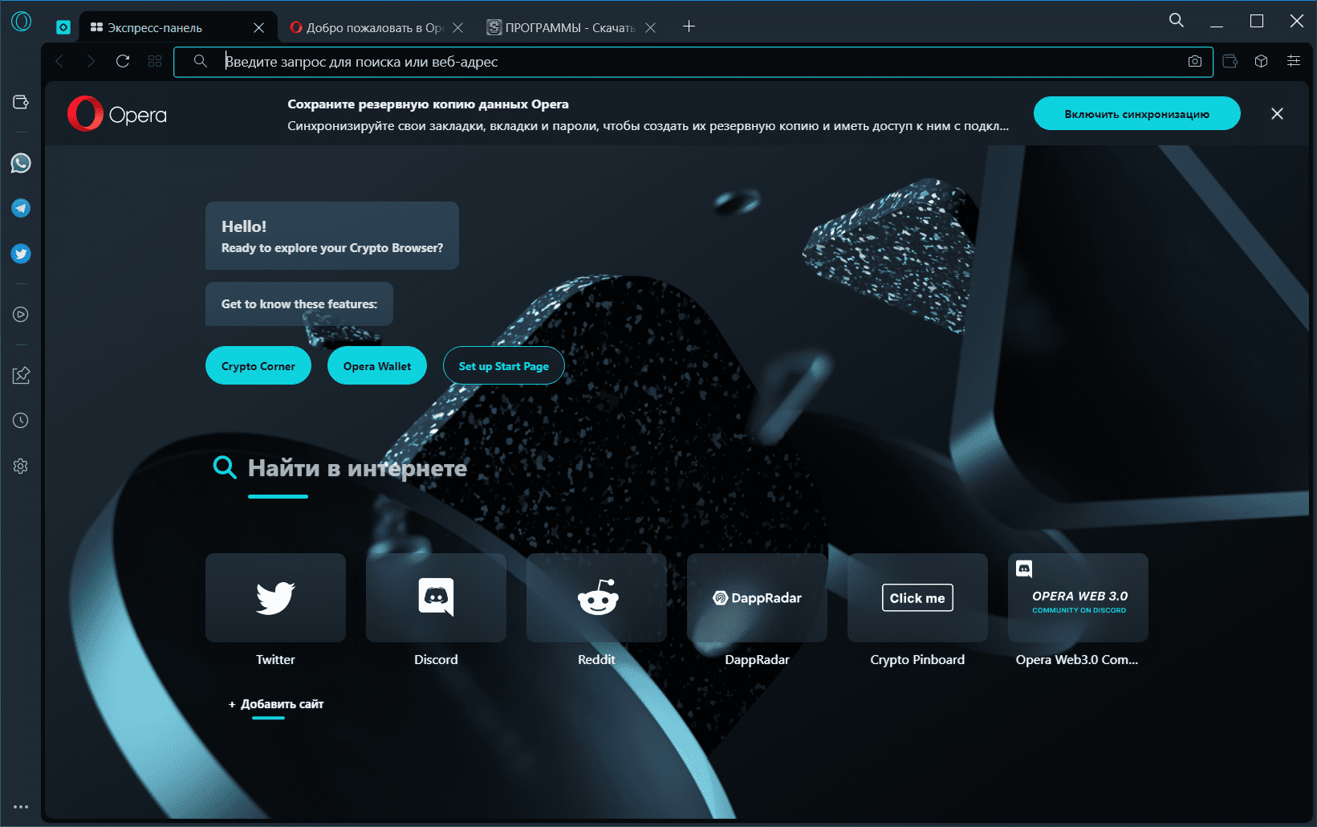Click the address bar magnifier icon
The height and width of the screenshot is (827, 1317).
coord(201,61)
